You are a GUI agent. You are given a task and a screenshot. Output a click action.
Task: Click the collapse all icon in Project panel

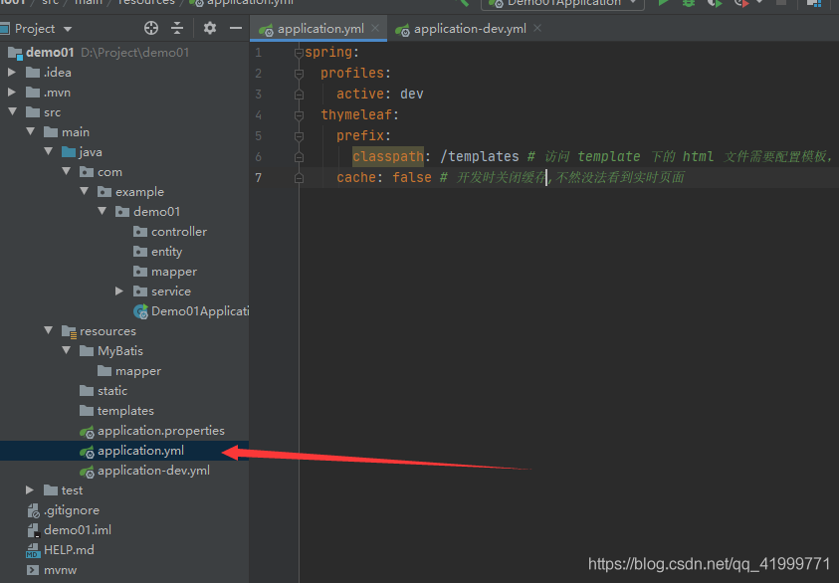[x=177, y=29]
